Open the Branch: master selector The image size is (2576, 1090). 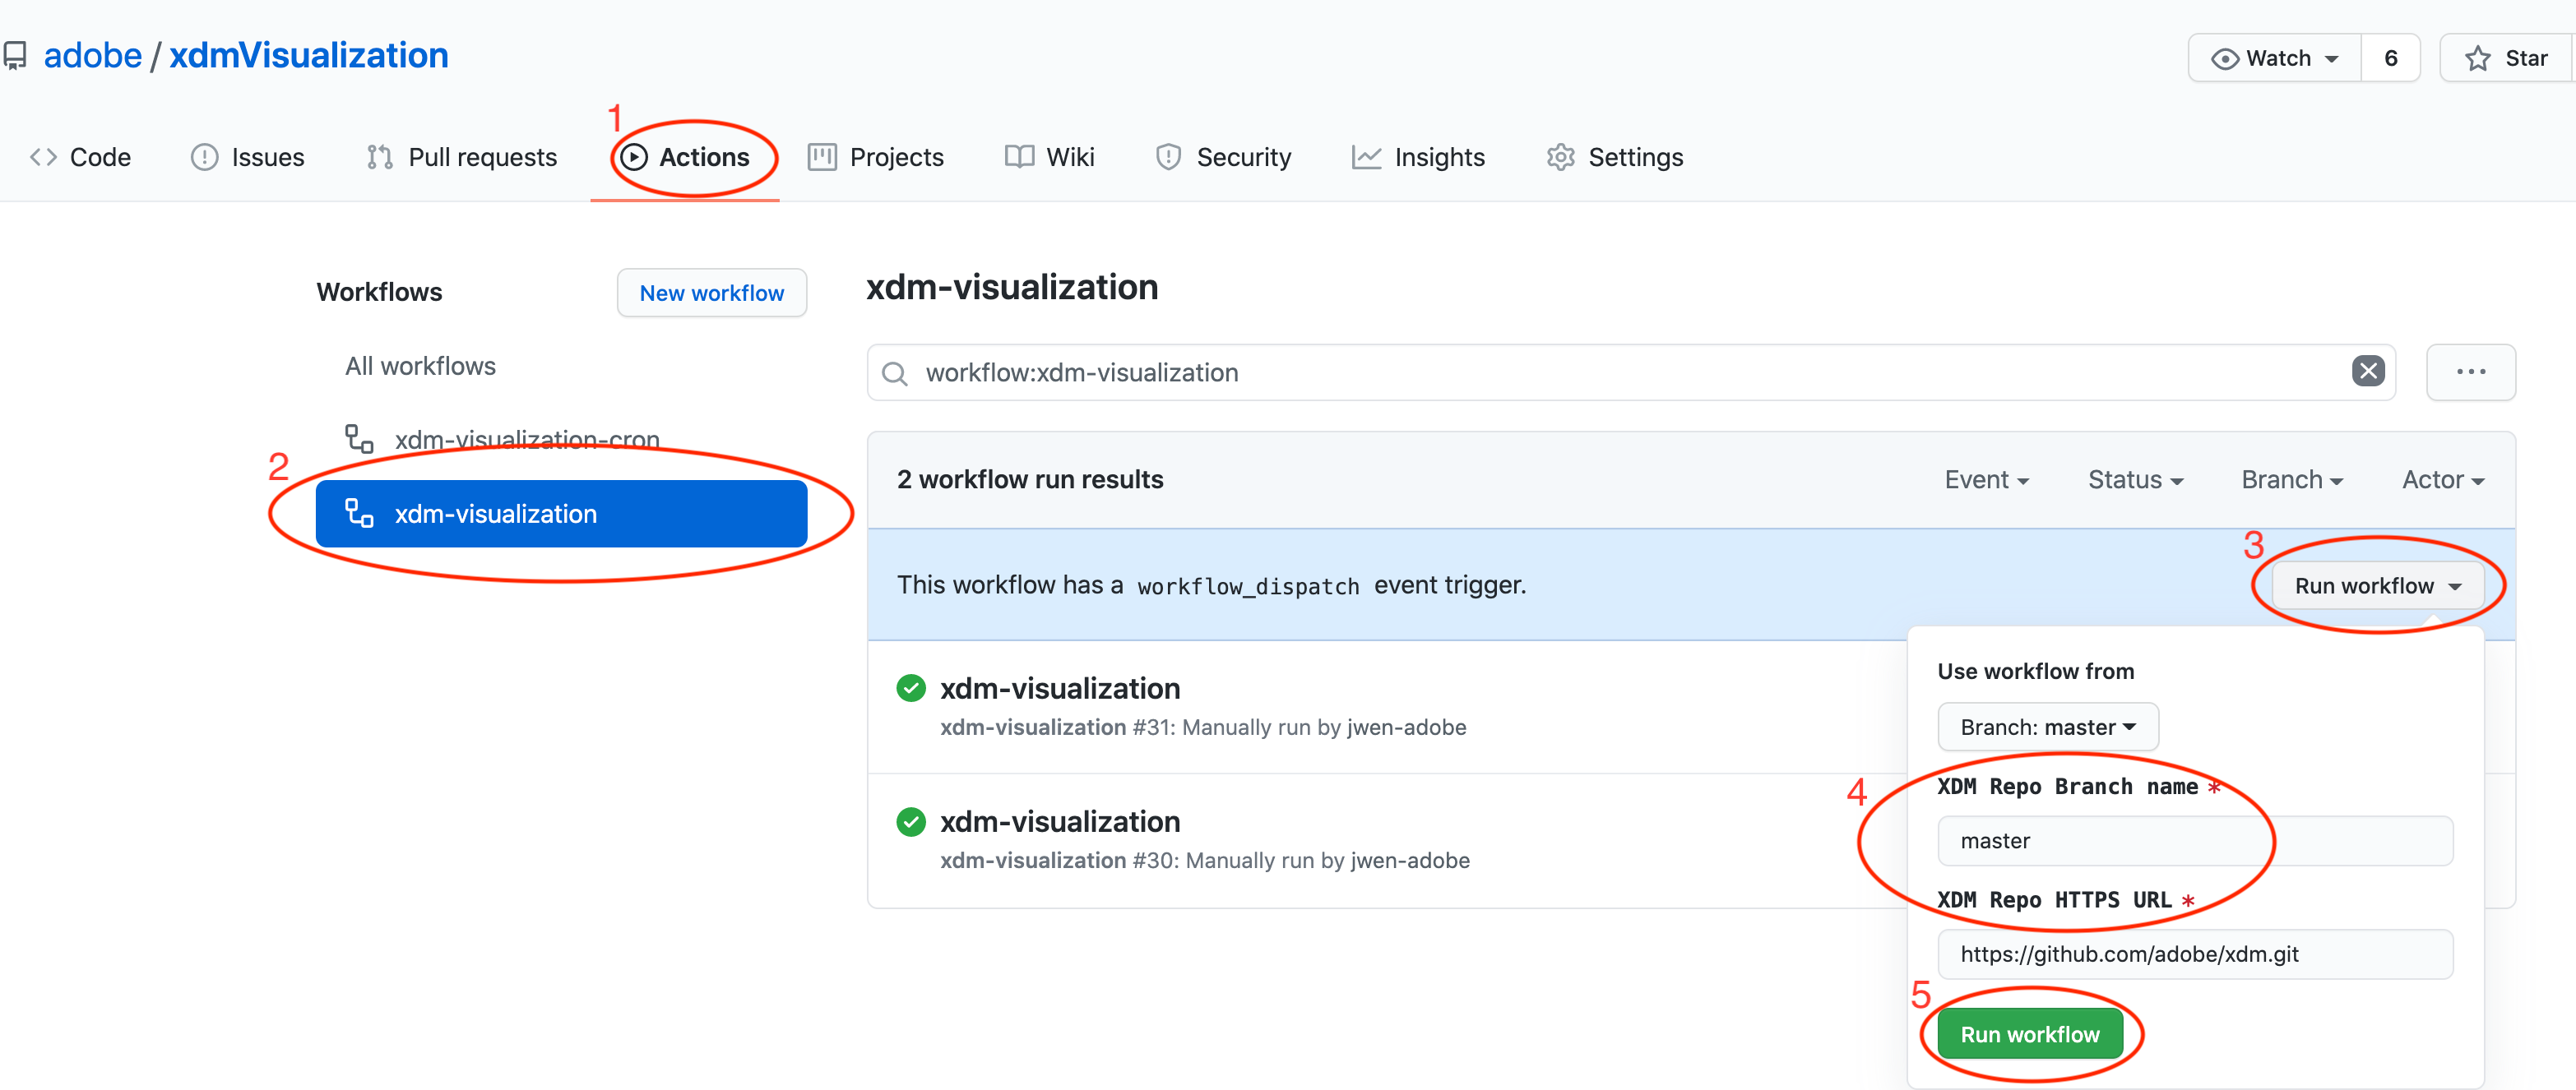click(x=2046, y=727)
